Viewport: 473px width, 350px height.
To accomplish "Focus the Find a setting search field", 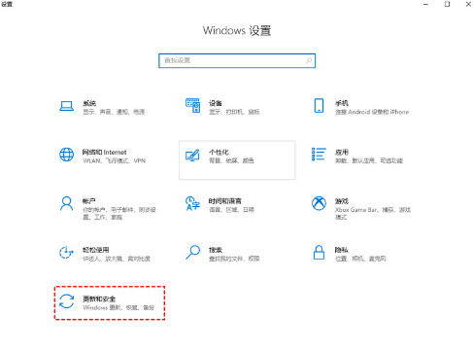I will click(237, 60).
